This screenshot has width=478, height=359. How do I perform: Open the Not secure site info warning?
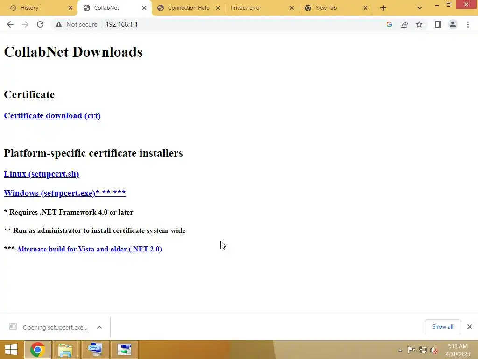coord(77,24)
